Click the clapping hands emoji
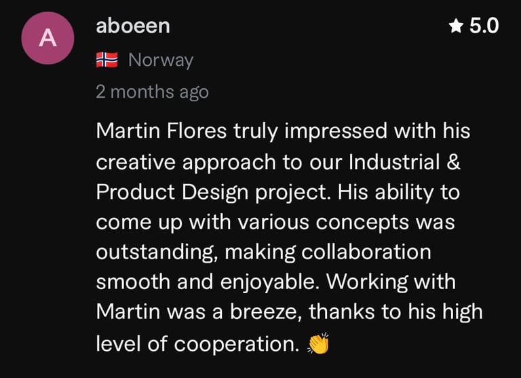 click(x=319, y=344)
